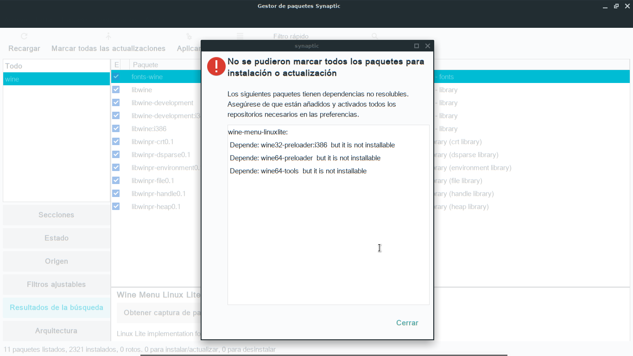Toggle the checkbox for libwinpr-dsparse0.1
The image size is (633, 356).
116,154
